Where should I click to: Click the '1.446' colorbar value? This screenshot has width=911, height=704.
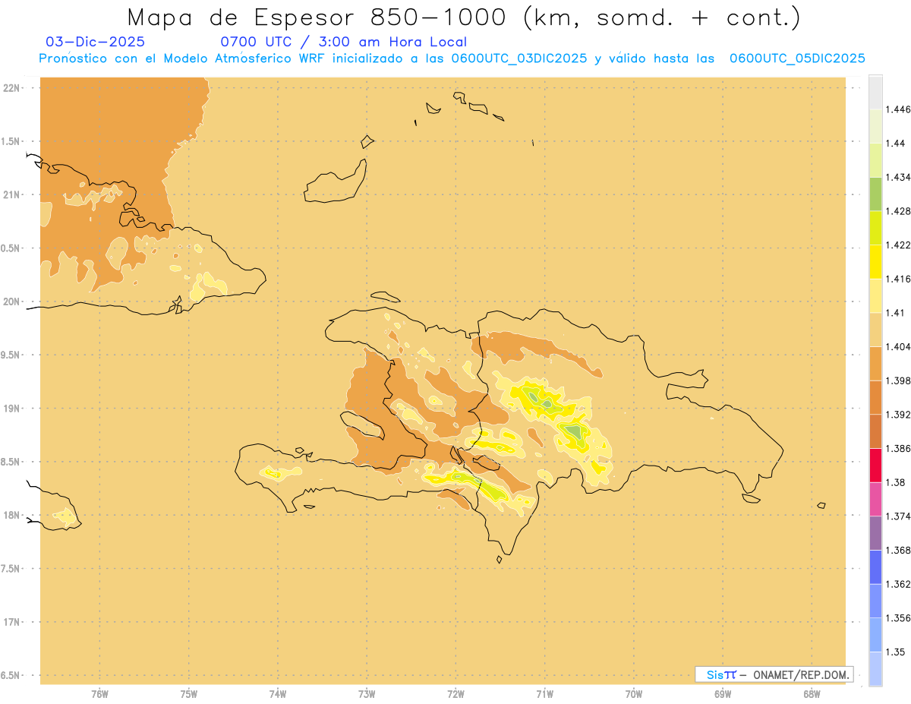tap(898, 109)
